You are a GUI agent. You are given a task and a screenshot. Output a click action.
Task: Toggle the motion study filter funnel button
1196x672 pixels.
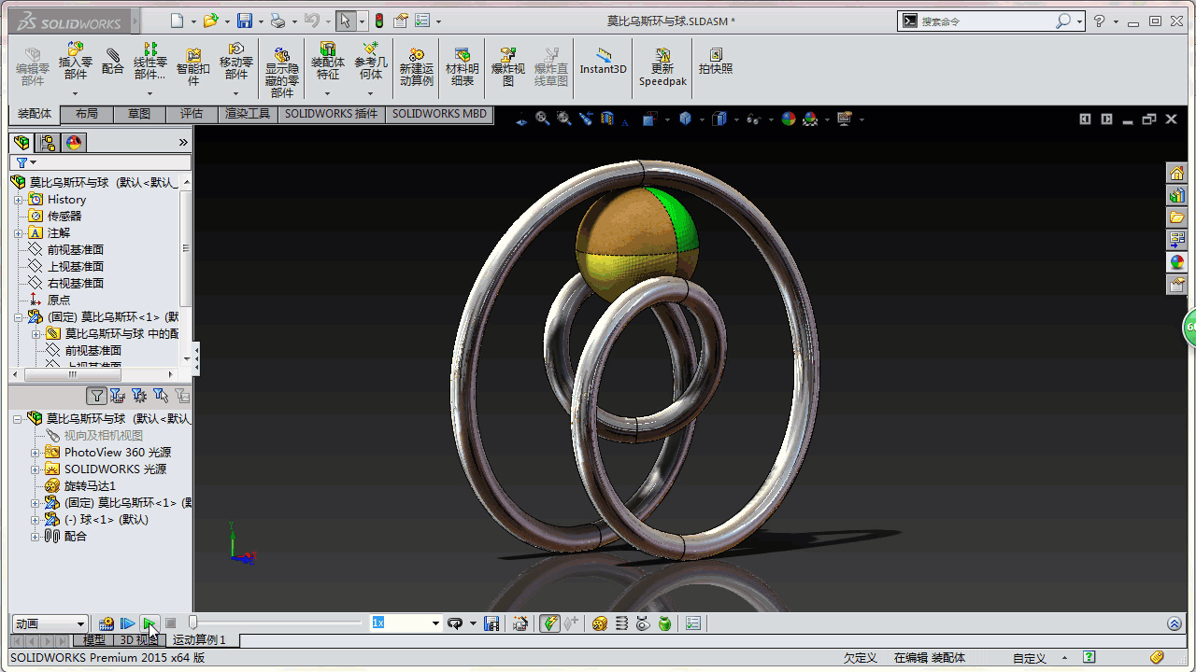96,396
